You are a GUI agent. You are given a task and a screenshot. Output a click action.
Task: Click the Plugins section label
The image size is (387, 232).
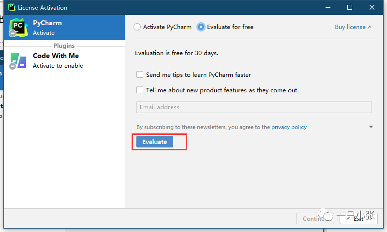64,46
